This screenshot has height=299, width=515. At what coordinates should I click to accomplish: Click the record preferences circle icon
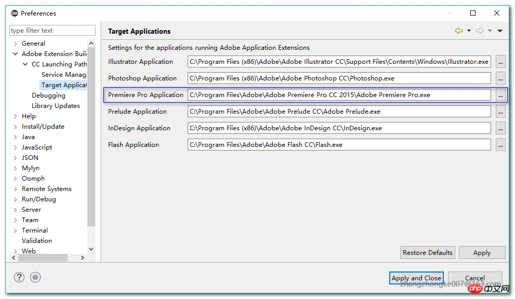click(35, 277)
